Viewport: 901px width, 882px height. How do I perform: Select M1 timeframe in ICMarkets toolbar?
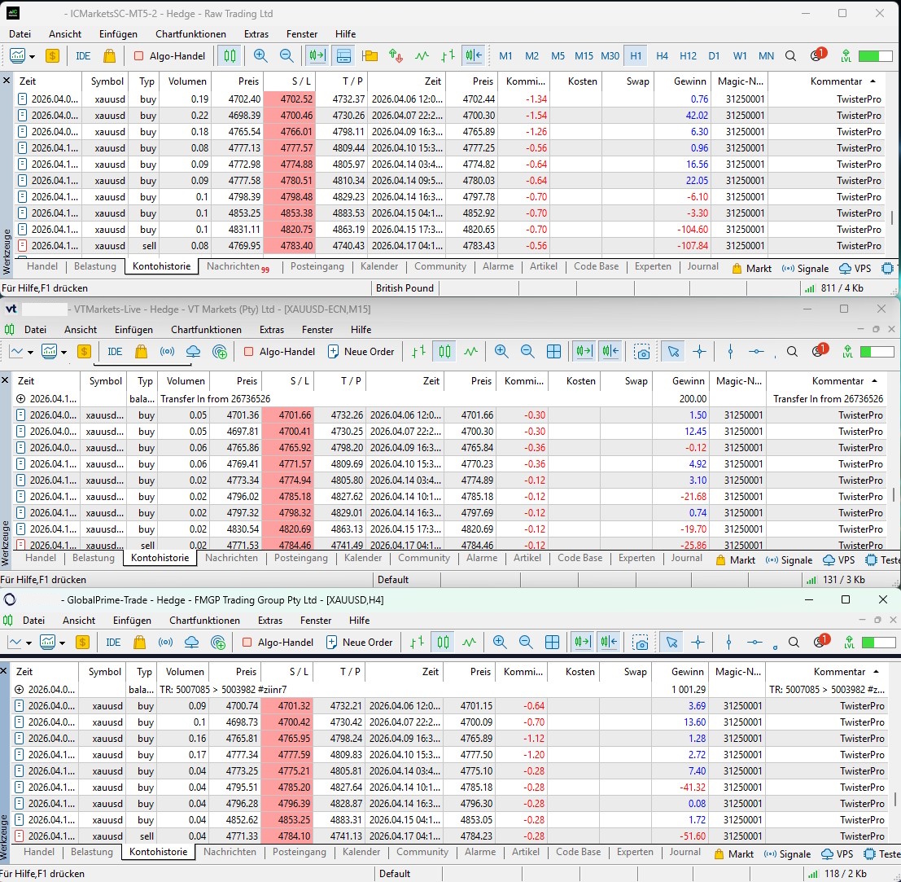[x=505, y=55]
